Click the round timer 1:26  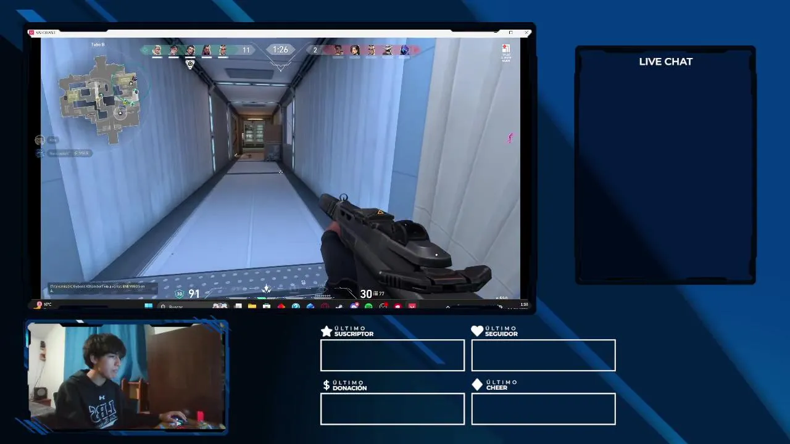point(280,49)
